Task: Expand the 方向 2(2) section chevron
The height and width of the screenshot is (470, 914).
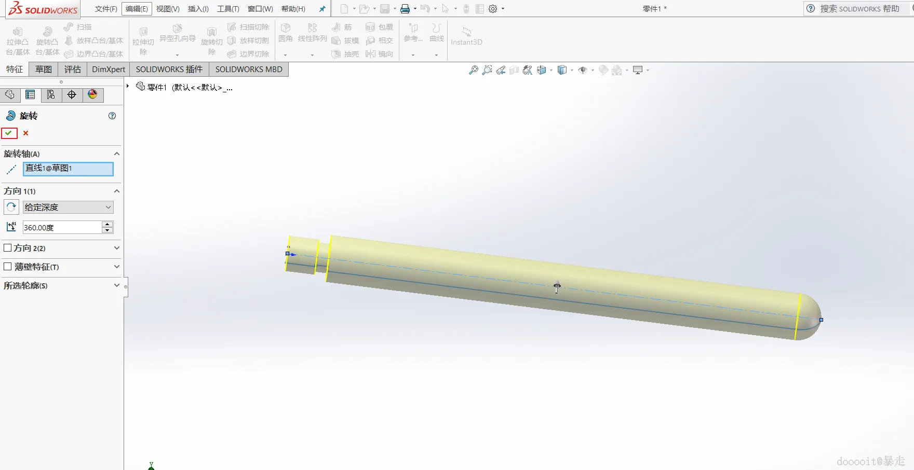Action: pyautogui.click(x=117, y=248)
